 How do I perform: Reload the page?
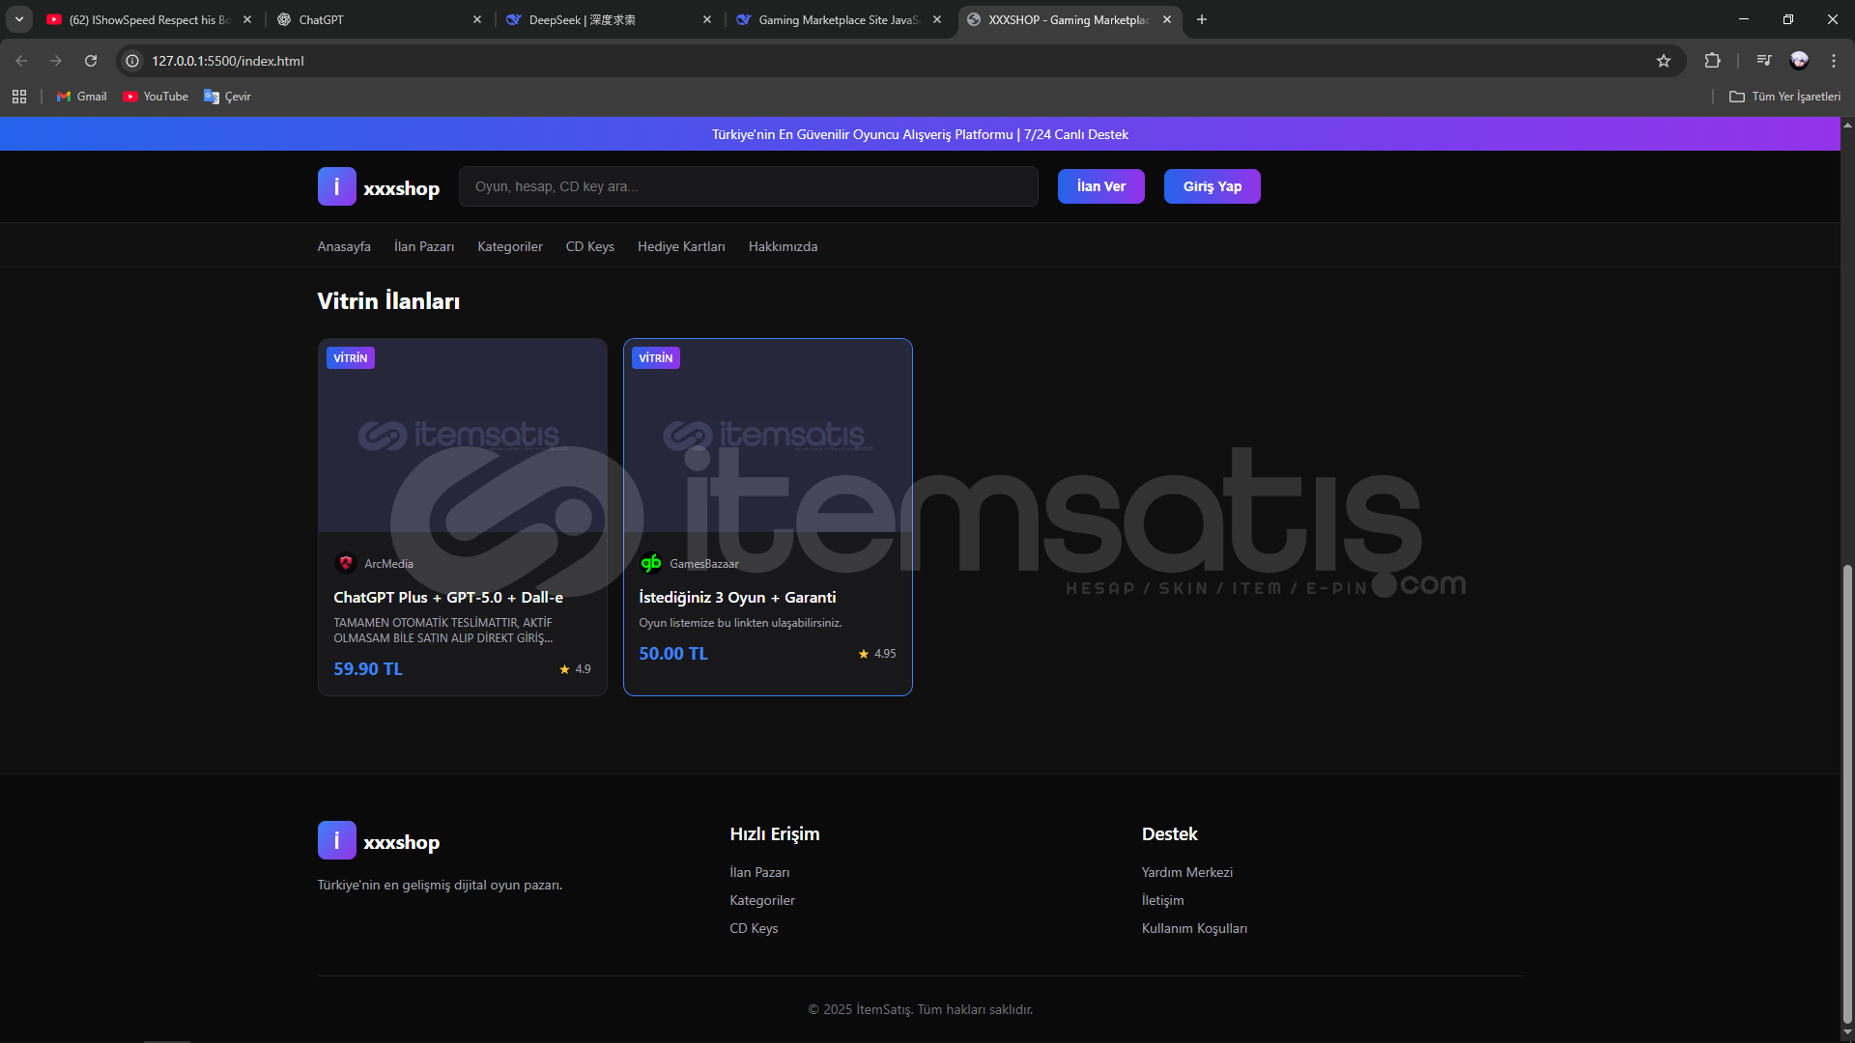point(91,61)
